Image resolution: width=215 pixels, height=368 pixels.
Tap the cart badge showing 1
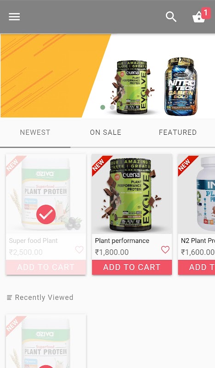[206, 13]
